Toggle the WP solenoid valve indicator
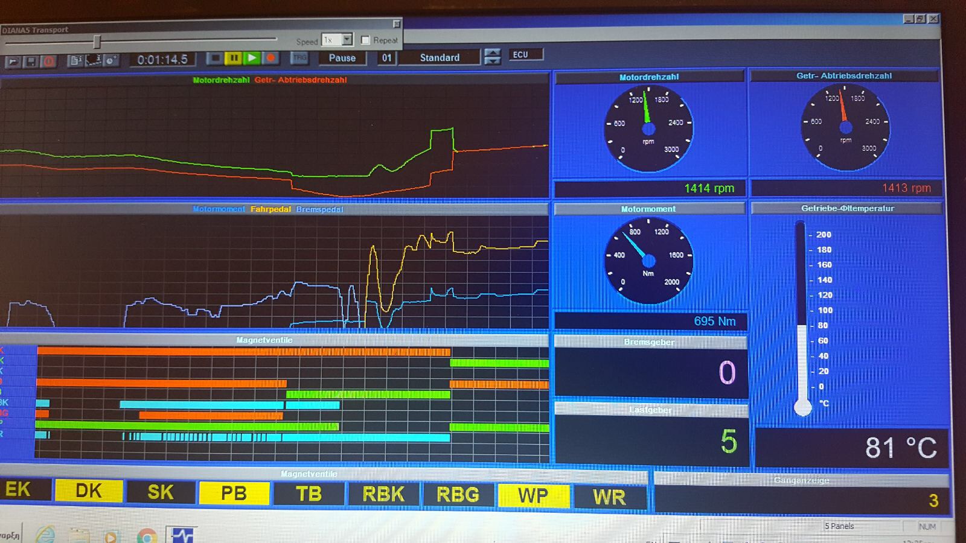The image size is (966, 543). (533, 496)
